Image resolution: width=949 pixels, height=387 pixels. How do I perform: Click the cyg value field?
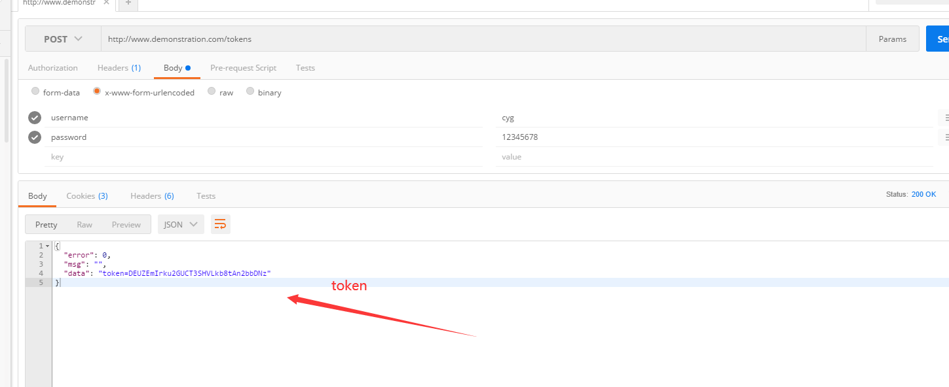tap(715, 118)
